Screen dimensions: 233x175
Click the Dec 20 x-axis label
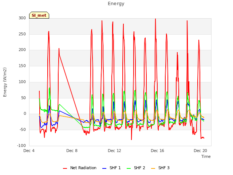(x=200, y=151)
